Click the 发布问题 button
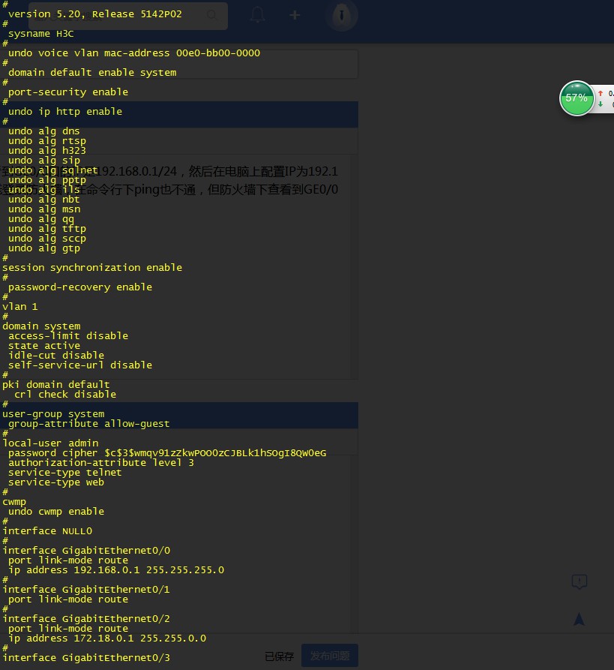The image size is (614, 670). click(x=330, y=656)
